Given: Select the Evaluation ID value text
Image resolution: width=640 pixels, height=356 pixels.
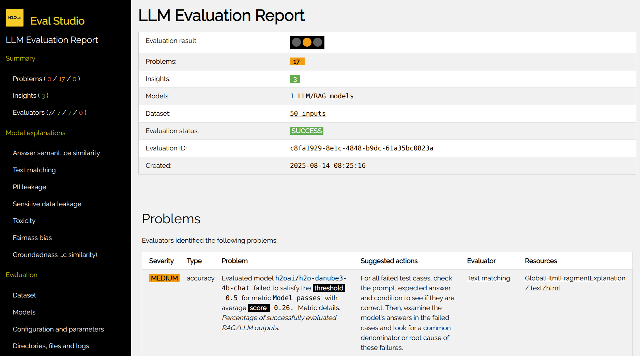Looking at the screenshot, I should [362, 148].
